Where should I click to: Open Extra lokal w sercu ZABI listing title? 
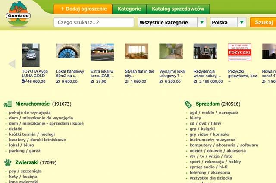[102, 73]
